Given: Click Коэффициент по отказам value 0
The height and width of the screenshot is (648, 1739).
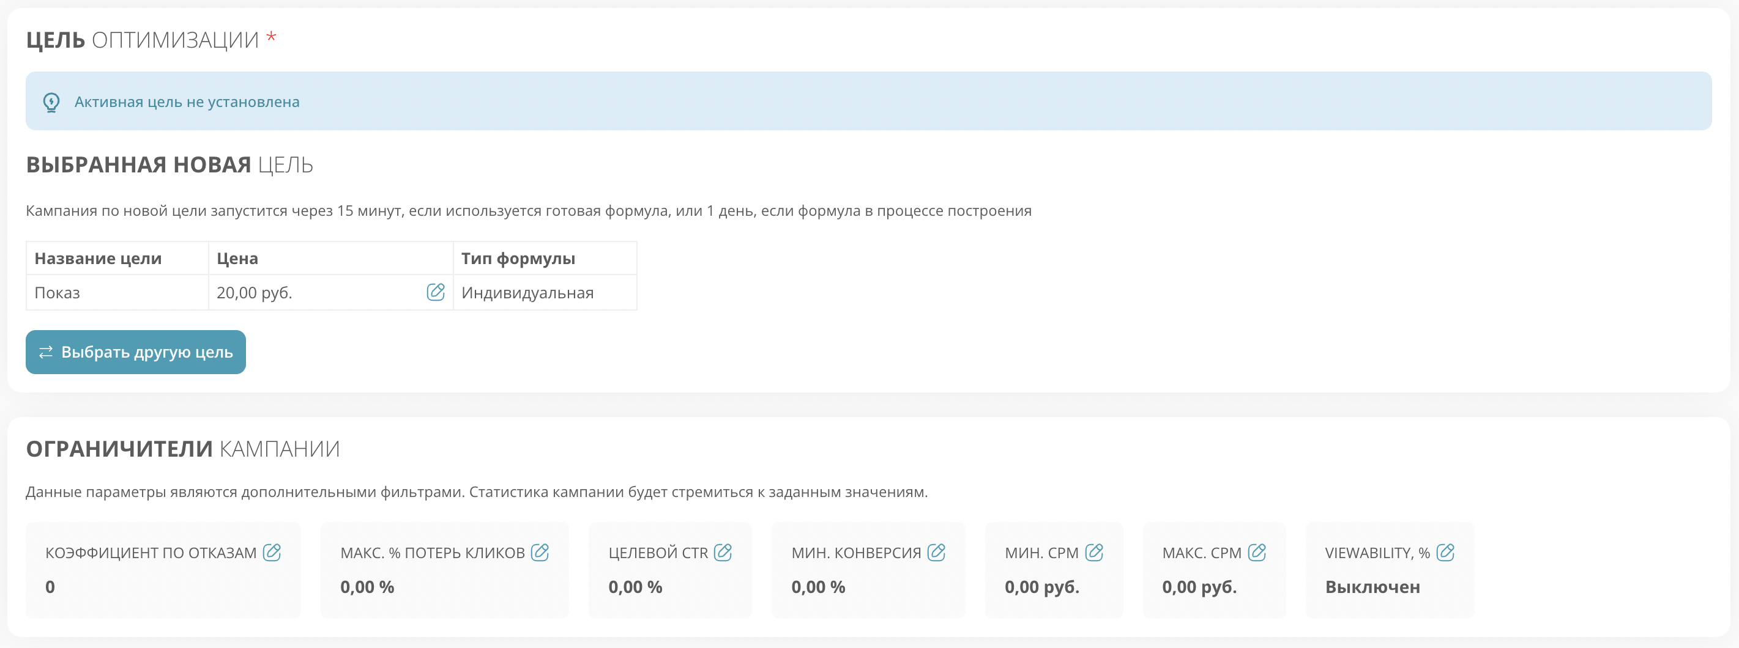Looking at the screenshot, I should pyautogui.click(x=50, y=587).
